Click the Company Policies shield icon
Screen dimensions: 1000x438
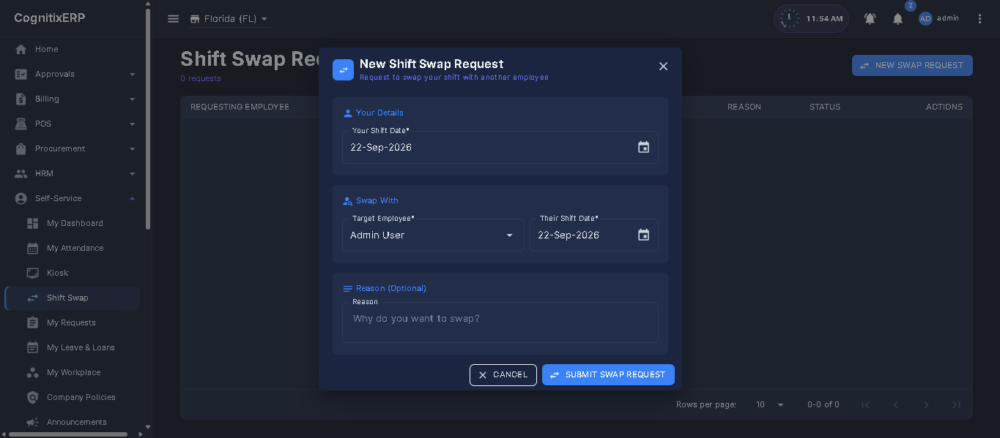coord(32,397)
